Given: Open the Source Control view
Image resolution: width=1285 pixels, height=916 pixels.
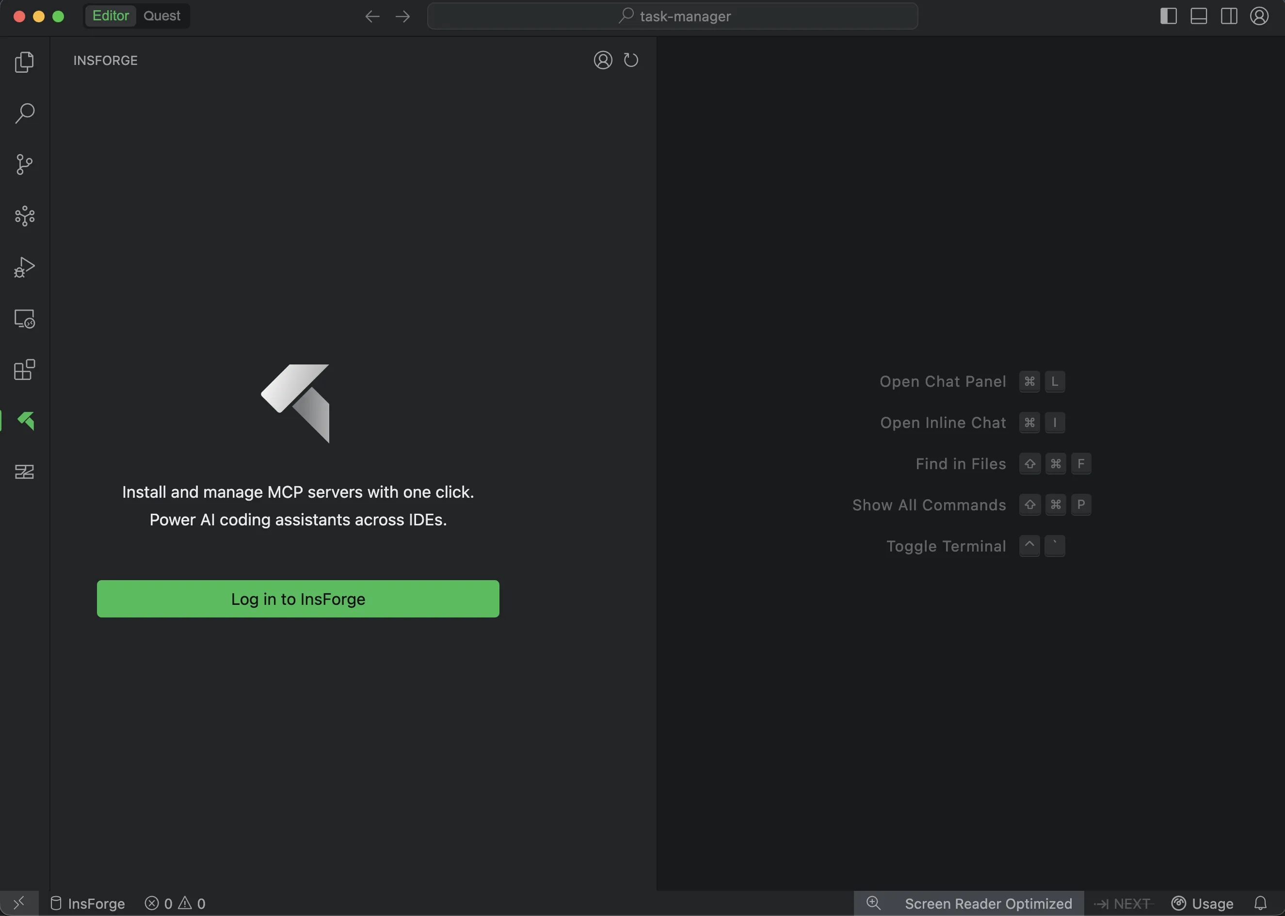Looking at the screenshot, I should pyautogui.click(x=24, y=165).
